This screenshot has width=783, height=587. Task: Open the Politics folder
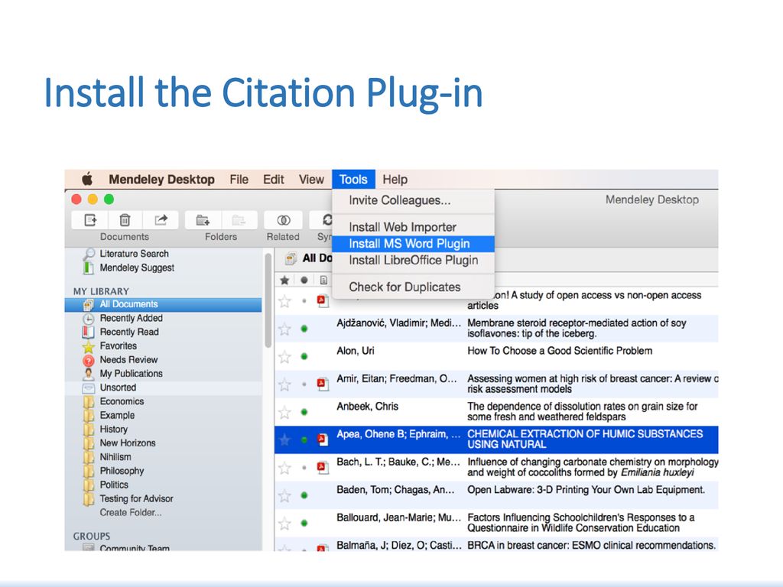pyautogui.click(x=114, y=485)
